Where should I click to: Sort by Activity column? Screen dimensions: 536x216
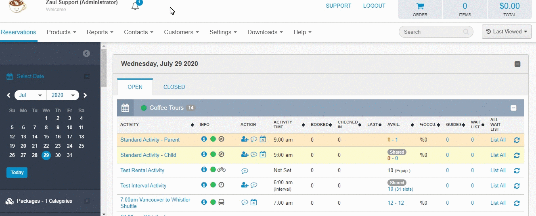coord(192,125)
